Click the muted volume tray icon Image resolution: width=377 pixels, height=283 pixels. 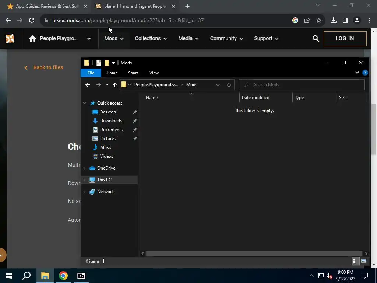(329, 276)
